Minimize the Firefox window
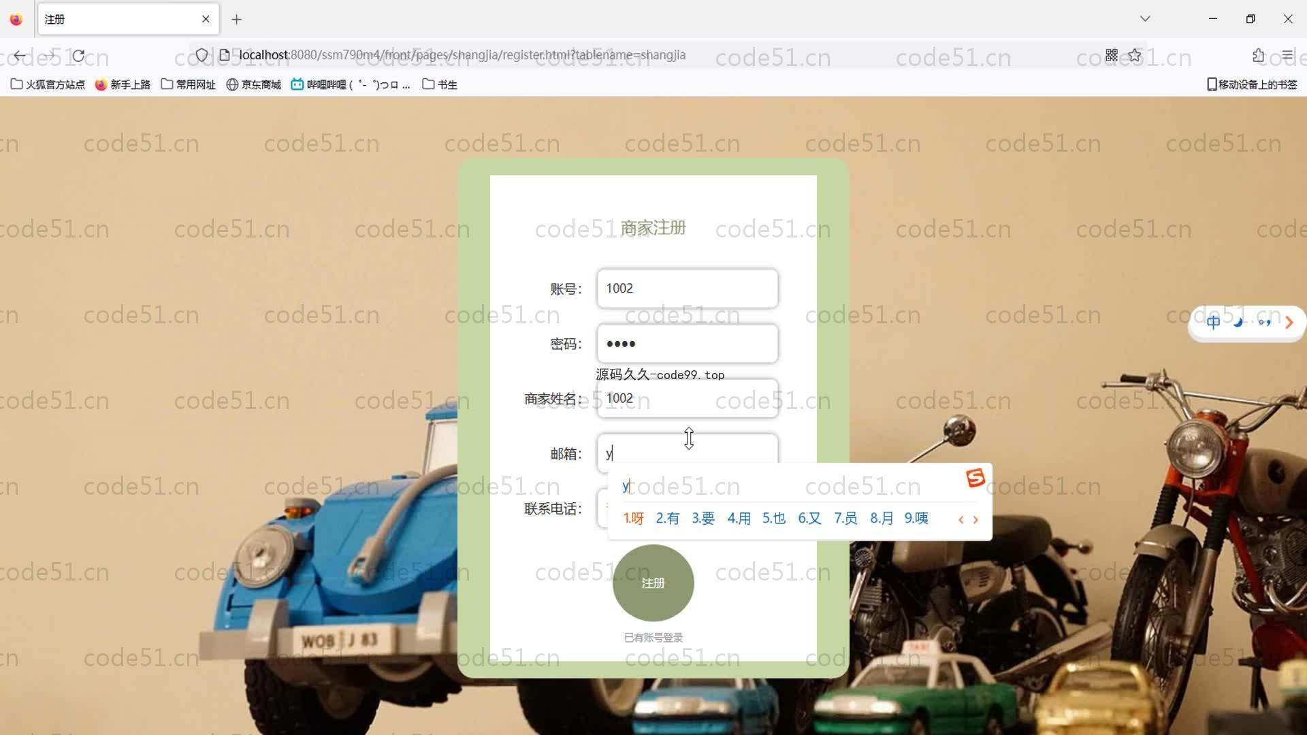The width and height of the screenshot is (1307, 735). (1213, 19)
